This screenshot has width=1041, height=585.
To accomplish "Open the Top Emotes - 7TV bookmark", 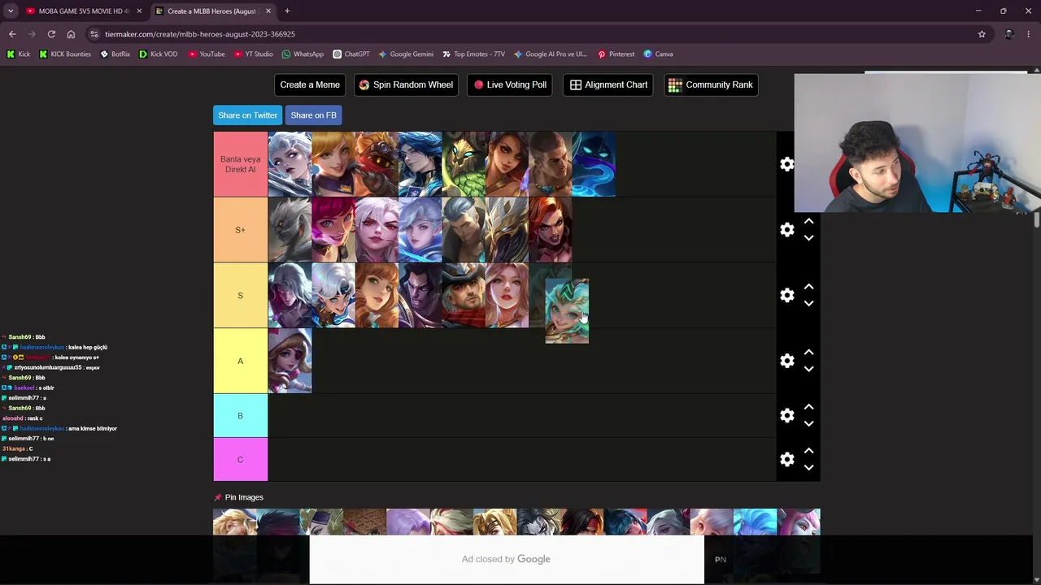I will tap(473, 54).
